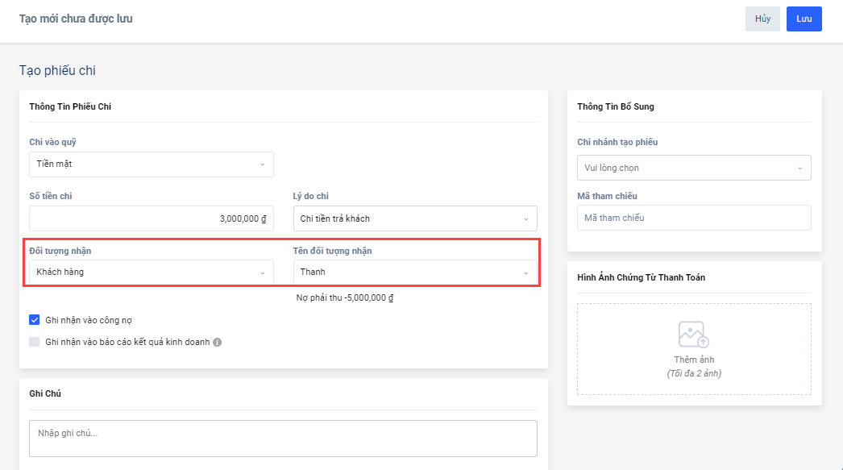
Task: Check Ghi nhận vào báo cáo kết quả kinh doanh
Action: click(35, 342)
